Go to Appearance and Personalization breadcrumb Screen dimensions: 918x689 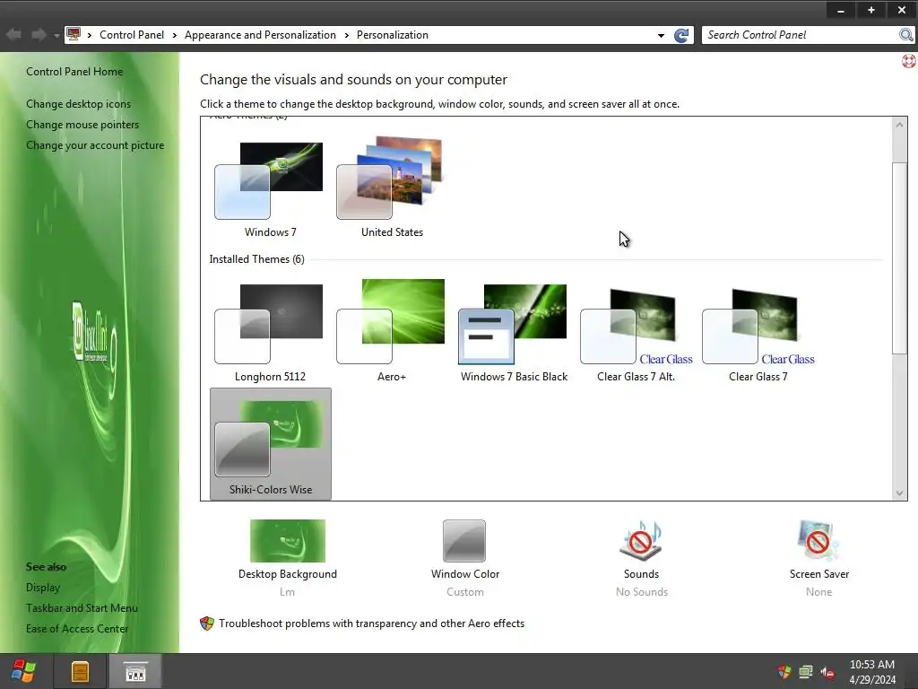[x=261, y=35]
